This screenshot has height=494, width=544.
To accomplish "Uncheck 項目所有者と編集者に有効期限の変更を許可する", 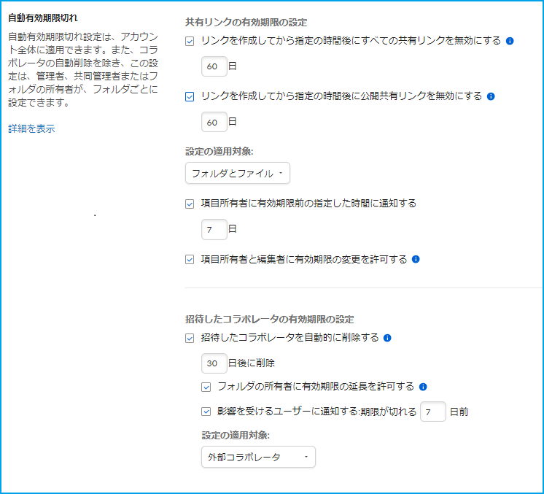I will point(190,259).
